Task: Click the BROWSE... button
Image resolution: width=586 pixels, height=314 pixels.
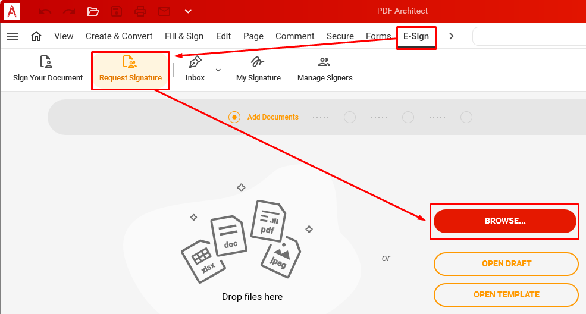Action: coord(505,221)
